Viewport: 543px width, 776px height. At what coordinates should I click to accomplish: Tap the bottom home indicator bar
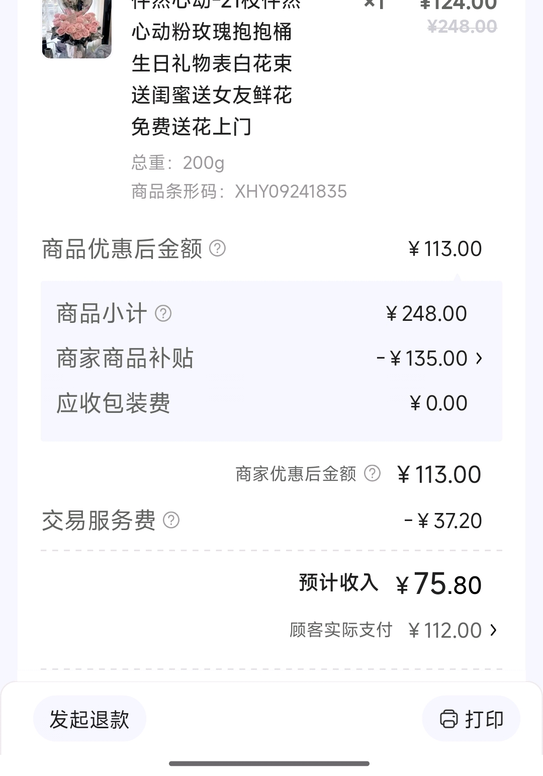(x=269, y=763)
